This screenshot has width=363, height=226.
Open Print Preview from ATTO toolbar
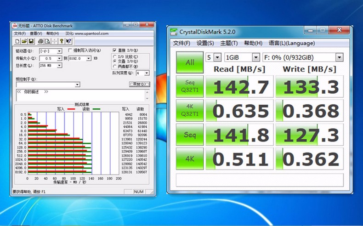(47, 41)
